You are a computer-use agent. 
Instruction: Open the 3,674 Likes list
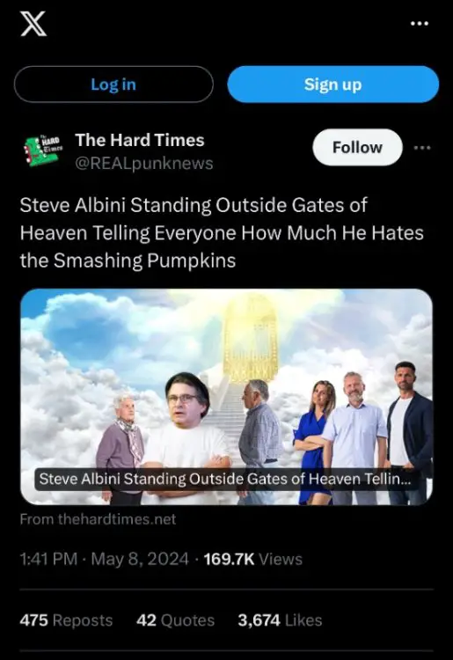[280, 620]
